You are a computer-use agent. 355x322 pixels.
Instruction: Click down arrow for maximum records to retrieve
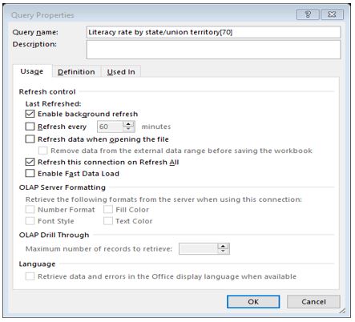coord(224,252)
